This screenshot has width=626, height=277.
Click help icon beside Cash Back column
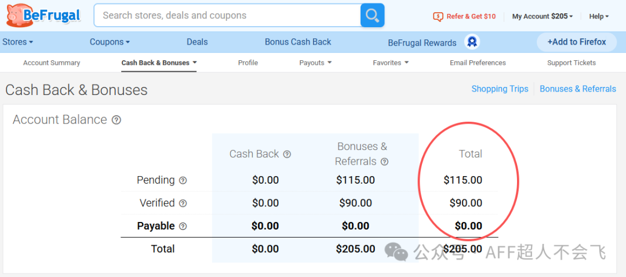point(287,154)
